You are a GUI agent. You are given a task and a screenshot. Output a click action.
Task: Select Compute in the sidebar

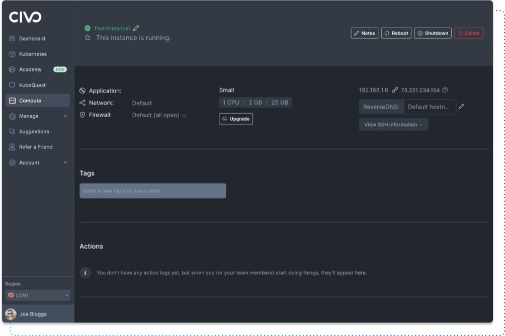[x=37, y=101]
